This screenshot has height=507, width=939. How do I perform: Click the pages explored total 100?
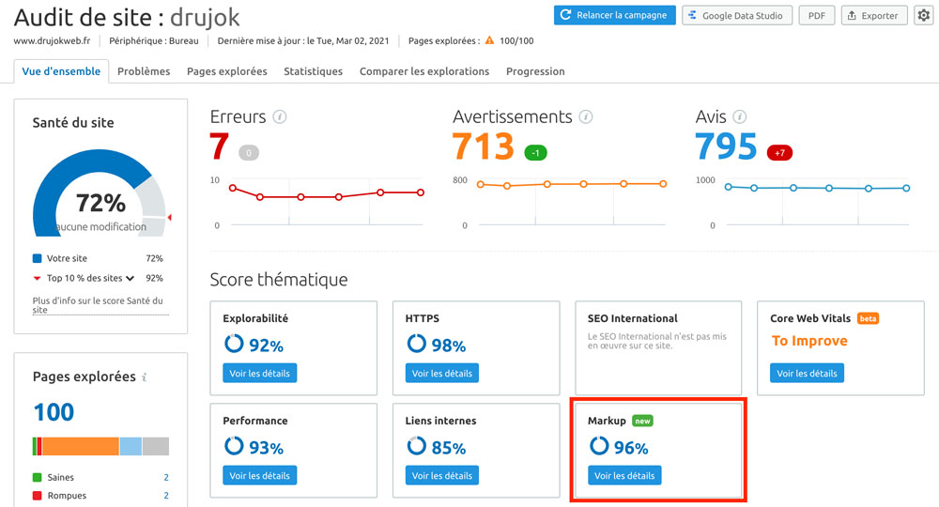point(54,412)
